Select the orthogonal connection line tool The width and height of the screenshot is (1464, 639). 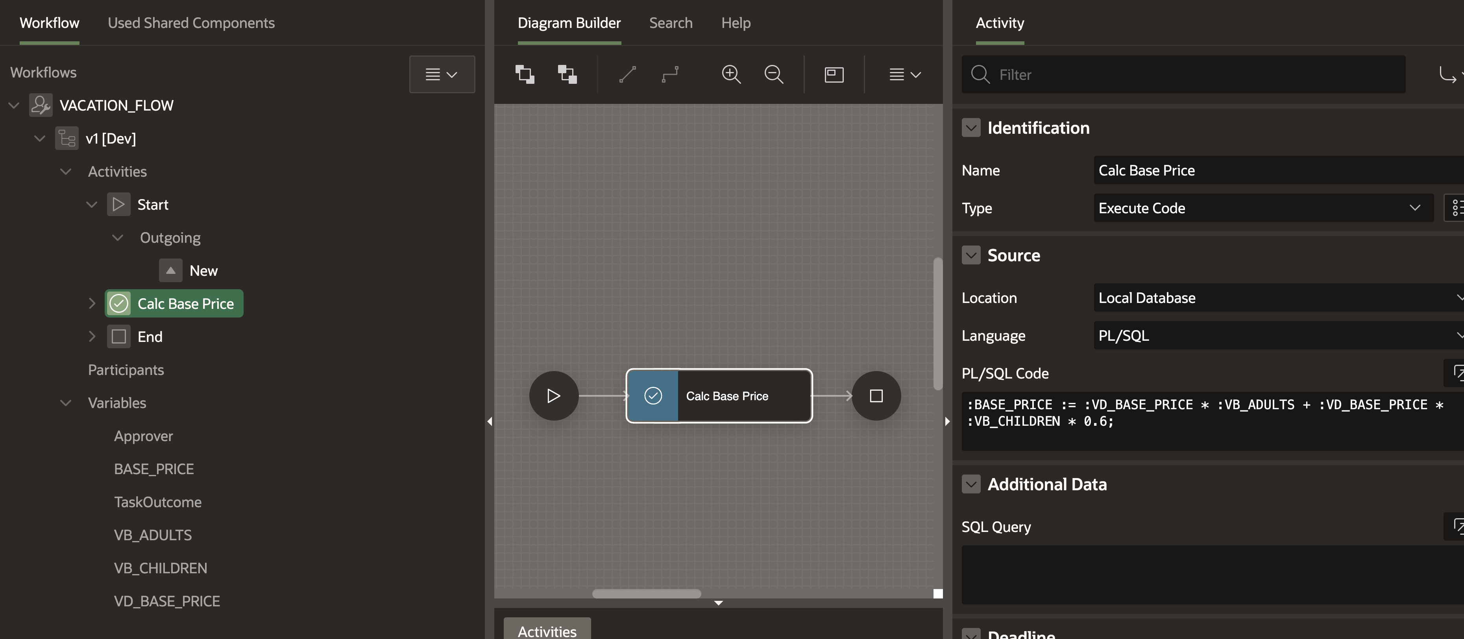click(670, 74)
